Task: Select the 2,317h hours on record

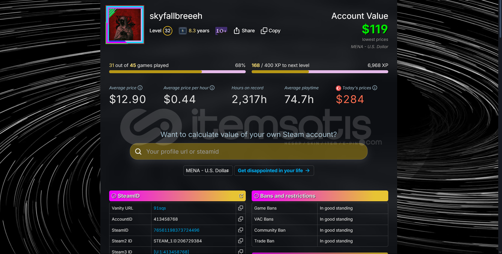Action: coord(249,99)
